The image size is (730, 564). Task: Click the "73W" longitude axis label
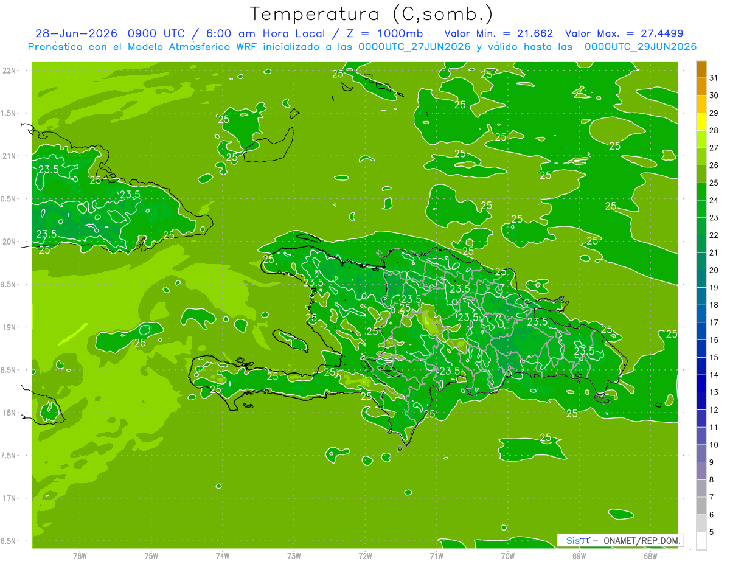tap(294, 556)
